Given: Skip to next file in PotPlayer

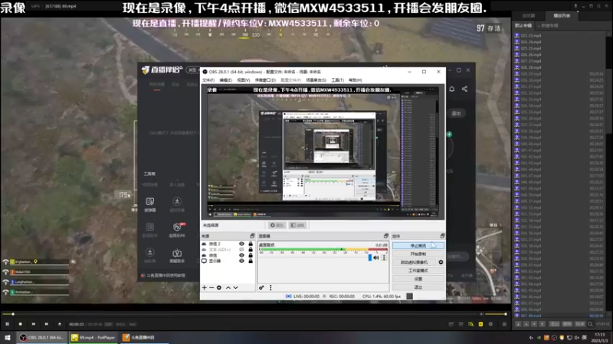Looking at the screenshot, I should (47, 323).
